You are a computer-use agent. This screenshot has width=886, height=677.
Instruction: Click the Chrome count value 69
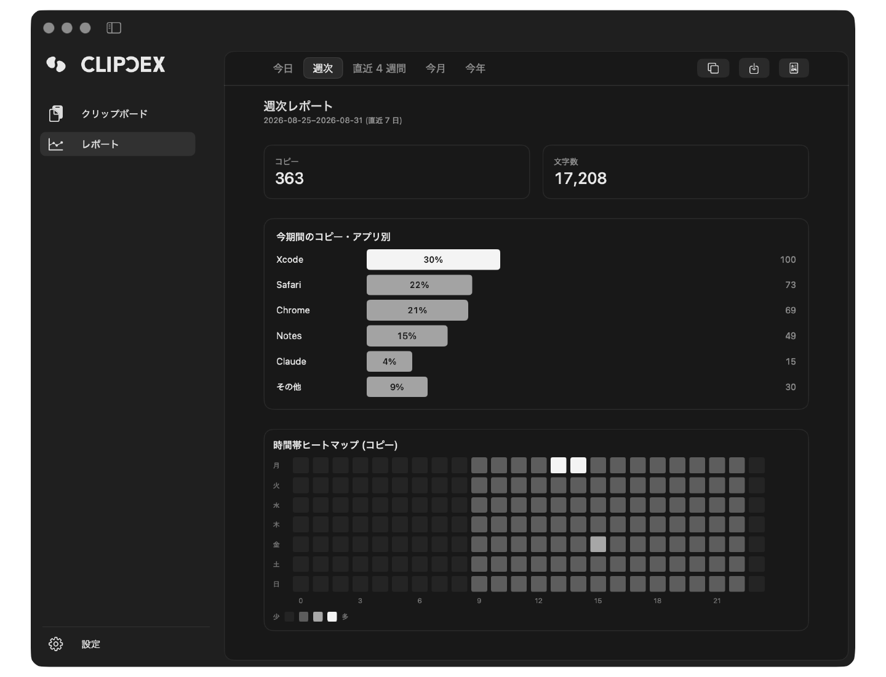tap(791, 310)
